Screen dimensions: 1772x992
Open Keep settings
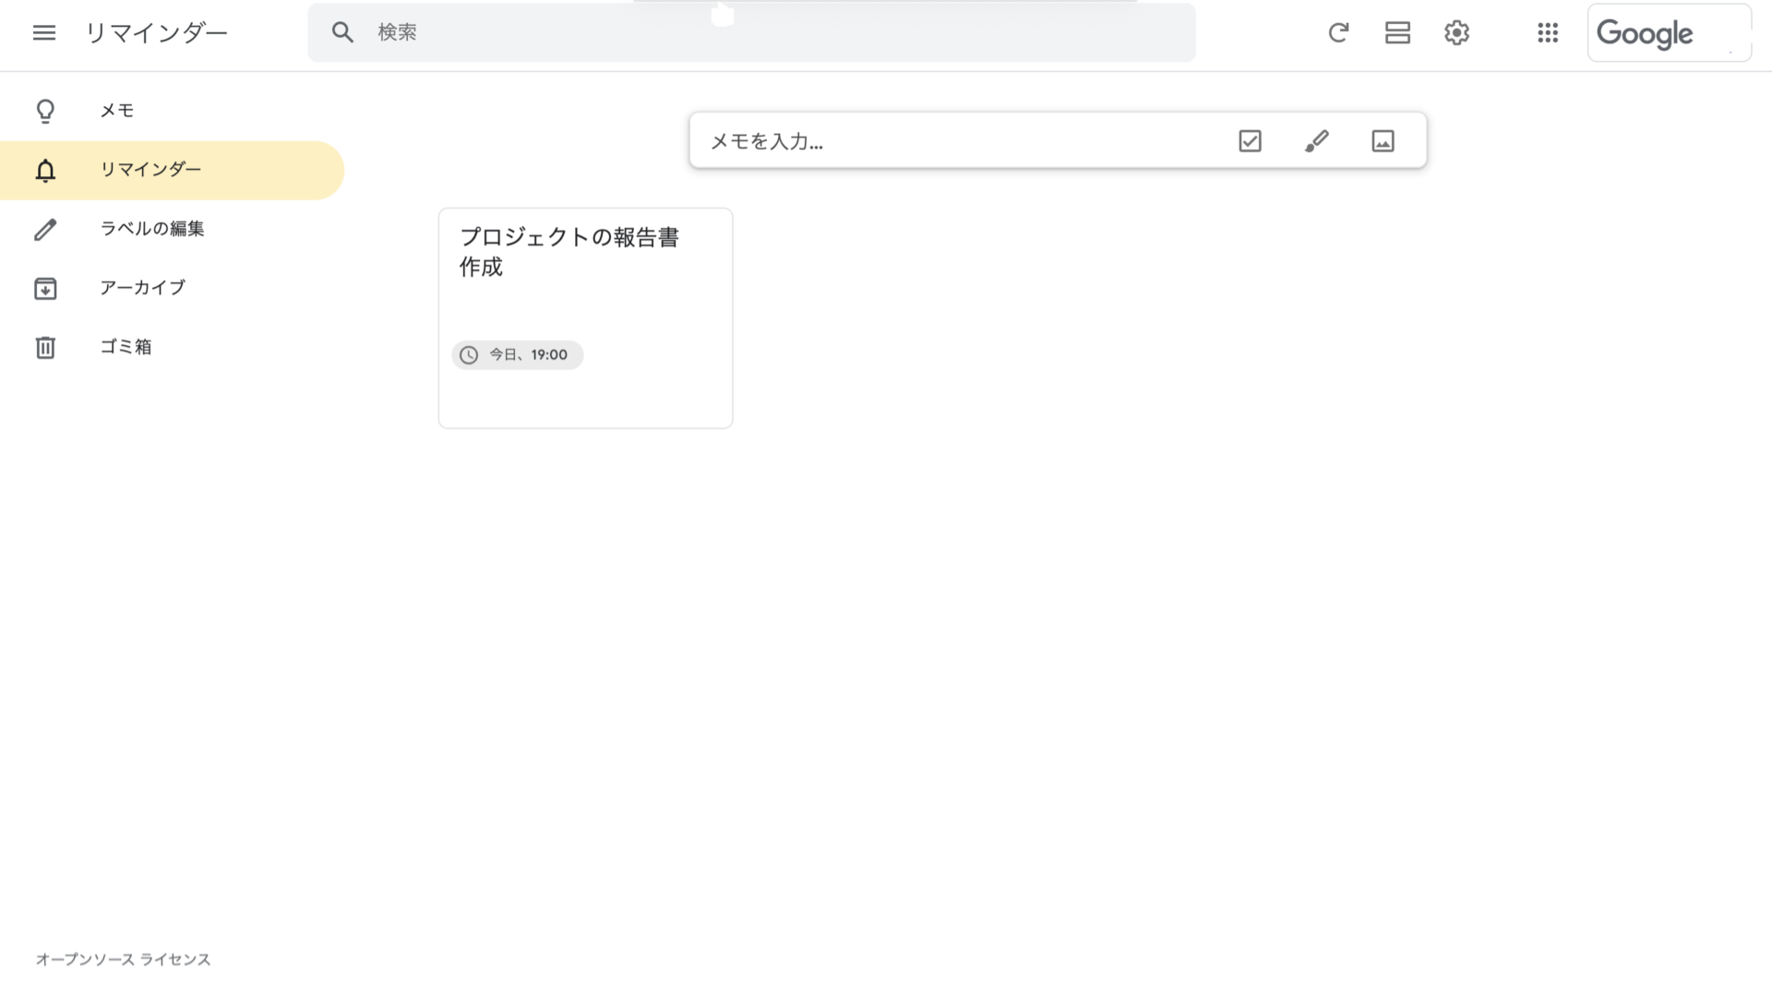(x=1456, y=33)
